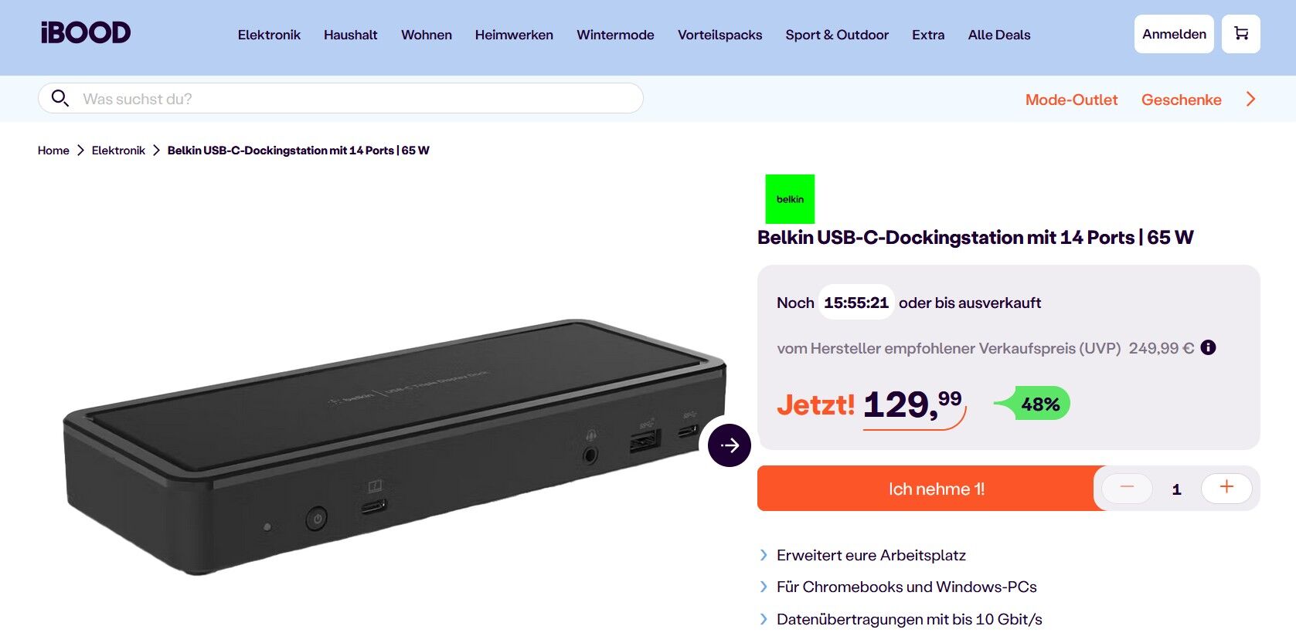This screenshot has width=1296, height=643.
Task: Click the docking station product image
Action: [x=394, y=446]
